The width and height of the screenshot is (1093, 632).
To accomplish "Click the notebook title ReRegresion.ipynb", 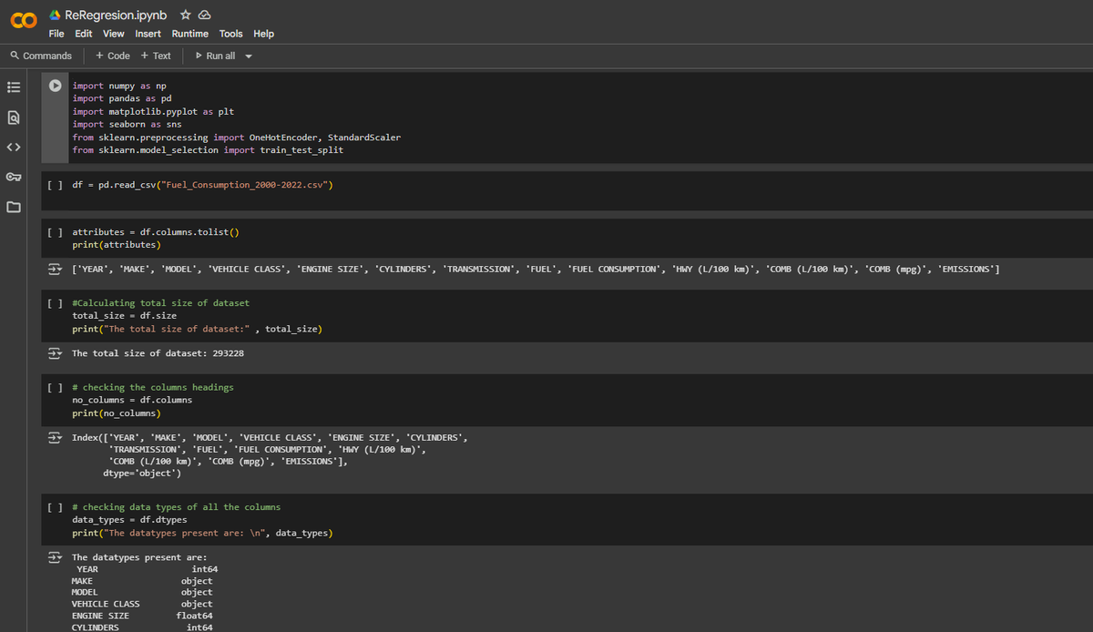I will tap(116, 15).
